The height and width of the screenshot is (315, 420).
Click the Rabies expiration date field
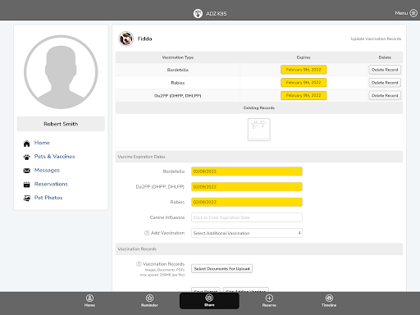[247, 202]
